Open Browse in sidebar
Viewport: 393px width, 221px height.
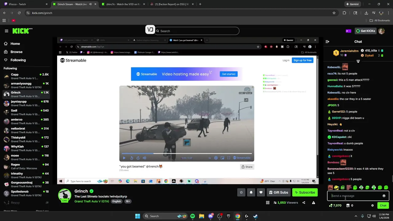click(x=16, y=52)
